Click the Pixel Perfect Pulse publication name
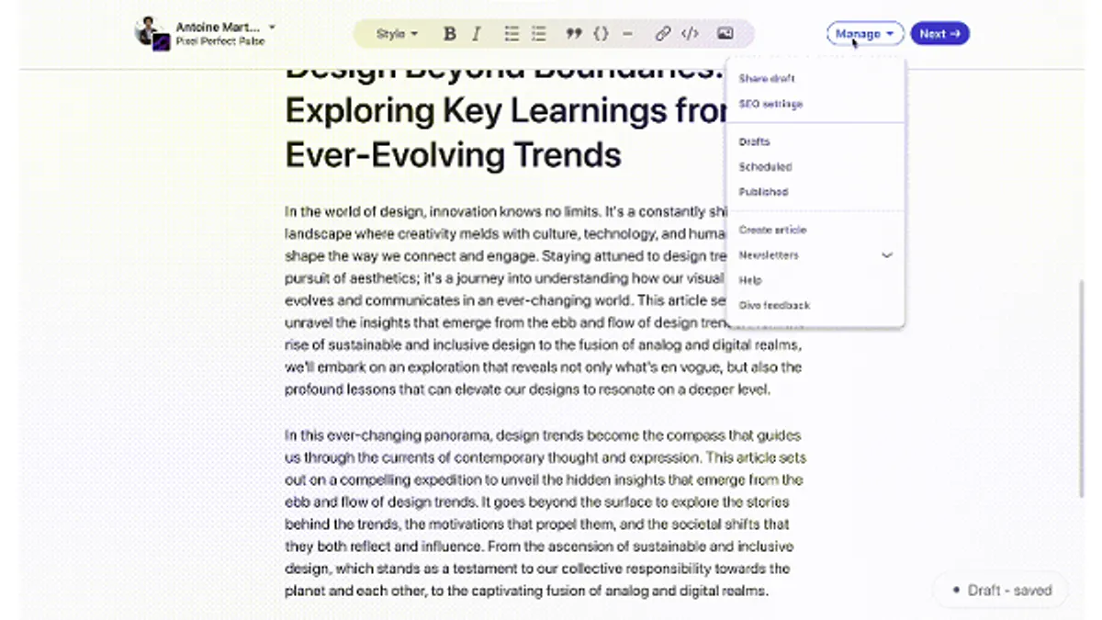1102x620 pixels. [x=220, y=41]
